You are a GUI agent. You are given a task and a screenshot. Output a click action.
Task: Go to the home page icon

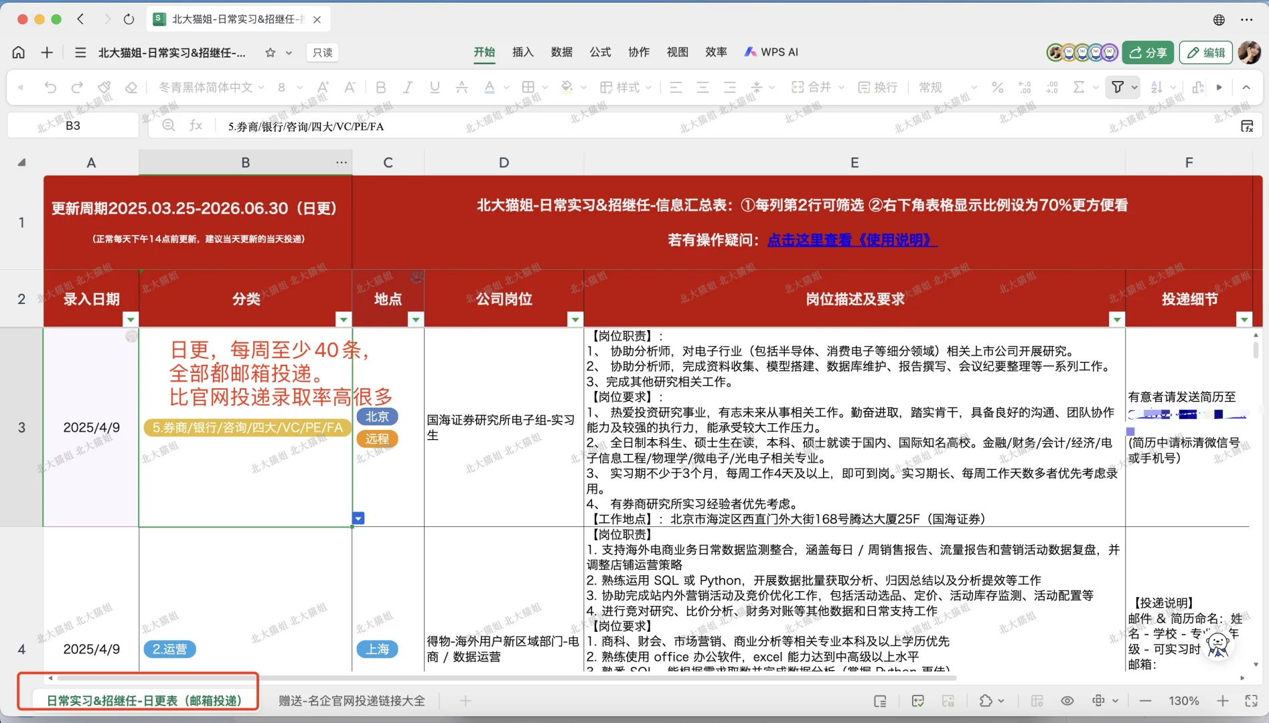[19, 52]
